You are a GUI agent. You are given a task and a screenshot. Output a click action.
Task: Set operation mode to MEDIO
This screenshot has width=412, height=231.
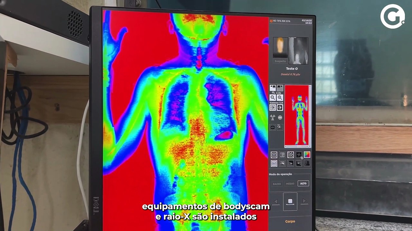tap(290, 184)
